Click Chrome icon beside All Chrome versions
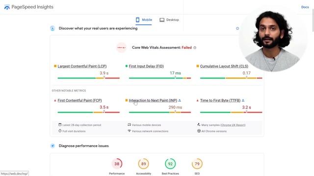 pyautogui.click(x=199, y=131)
